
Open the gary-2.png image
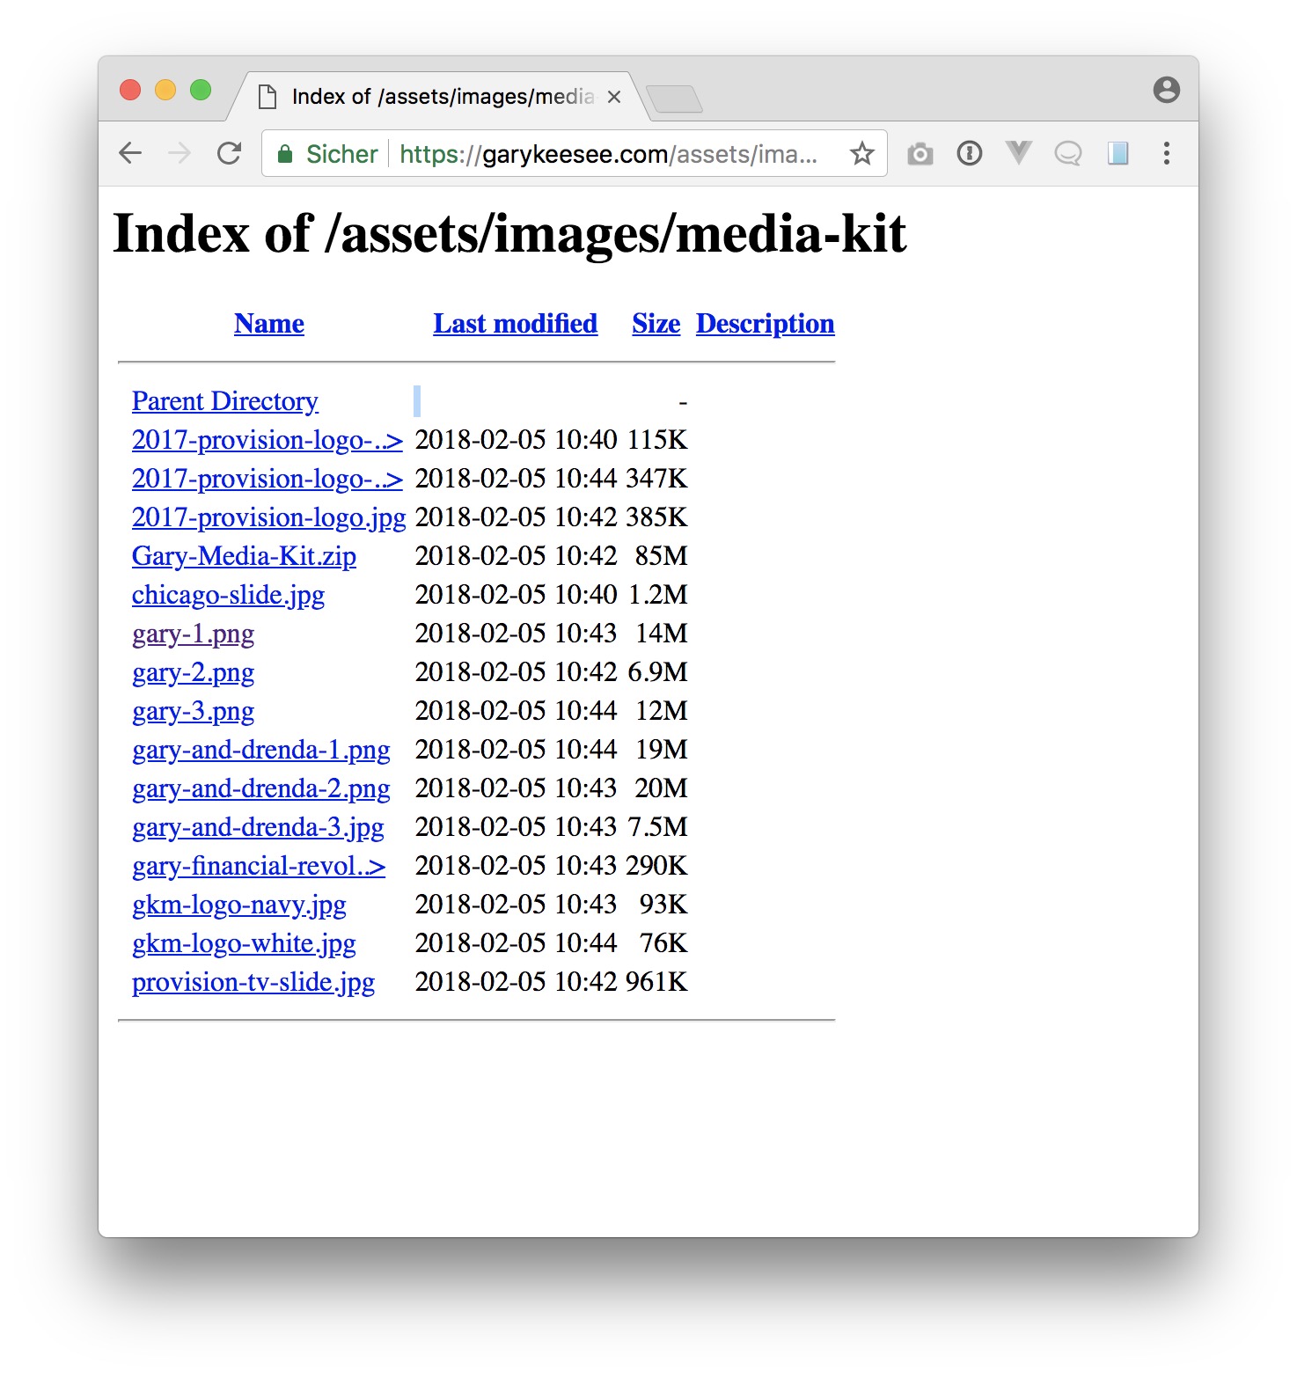click(194, 672)
